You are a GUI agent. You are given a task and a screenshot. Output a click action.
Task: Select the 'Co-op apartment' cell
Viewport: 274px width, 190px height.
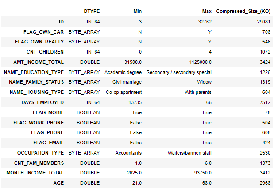click(123, 92)
